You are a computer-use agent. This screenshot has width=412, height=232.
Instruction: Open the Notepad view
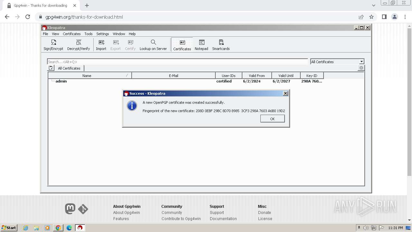[x=201, y=45]
